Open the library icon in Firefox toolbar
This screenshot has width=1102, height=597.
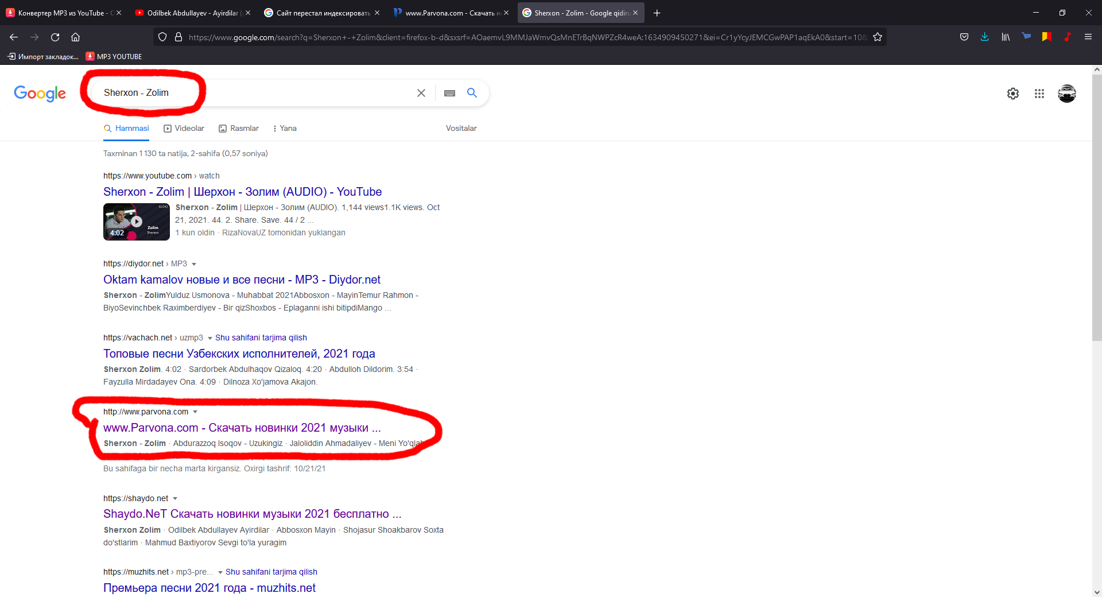(x=1006, y=37)
